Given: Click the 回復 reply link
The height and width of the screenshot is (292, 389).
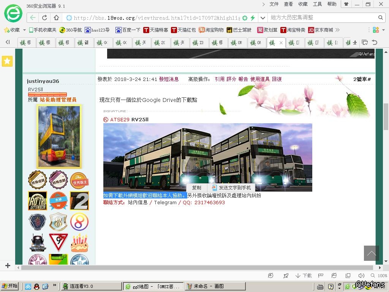Looking at the screenshot, I should [277, 79].
